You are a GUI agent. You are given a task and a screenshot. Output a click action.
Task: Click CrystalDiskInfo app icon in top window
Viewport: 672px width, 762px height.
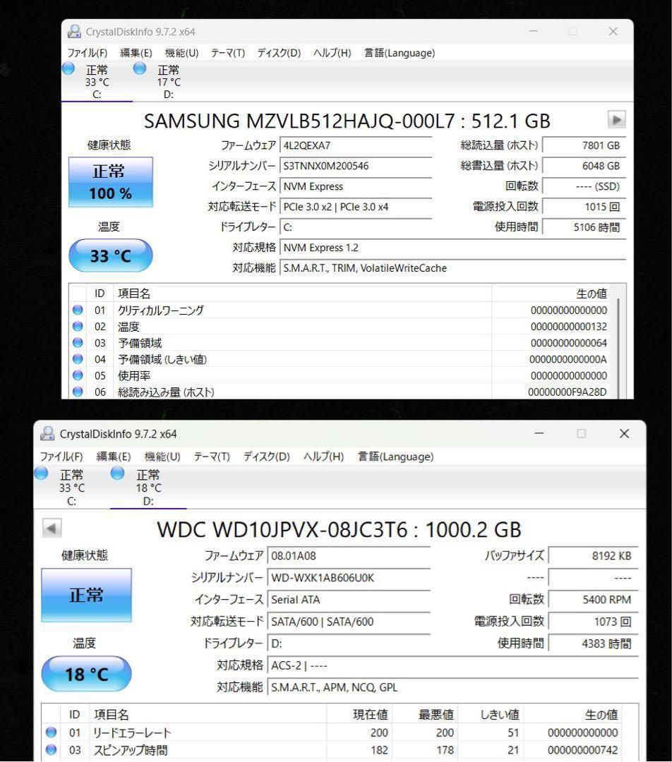(74, 31)
